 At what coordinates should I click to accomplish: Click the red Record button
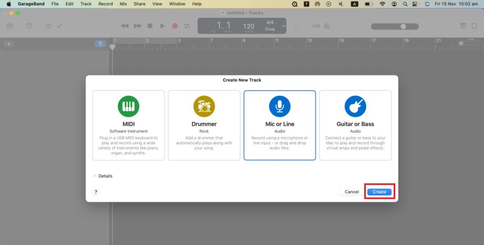175,26
